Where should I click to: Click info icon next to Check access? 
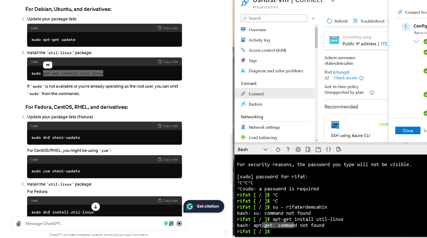[x=361, y=78]
